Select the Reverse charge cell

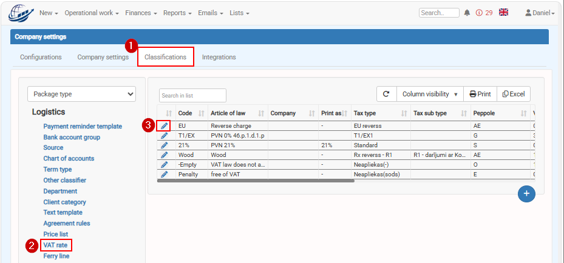click(x=238, y=126)
